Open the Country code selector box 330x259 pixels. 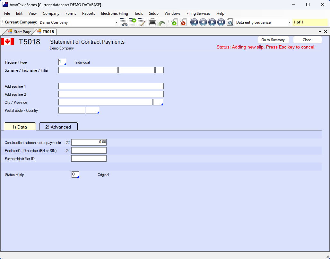(92, 110)
